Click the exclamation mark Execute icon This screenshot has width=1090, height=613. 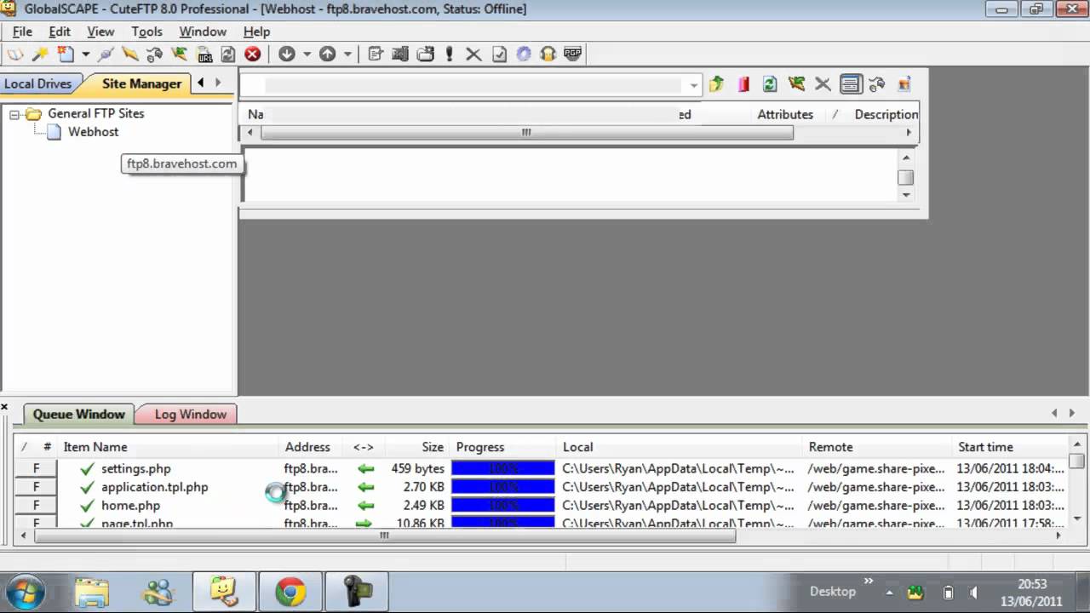(x=450, y=54)
